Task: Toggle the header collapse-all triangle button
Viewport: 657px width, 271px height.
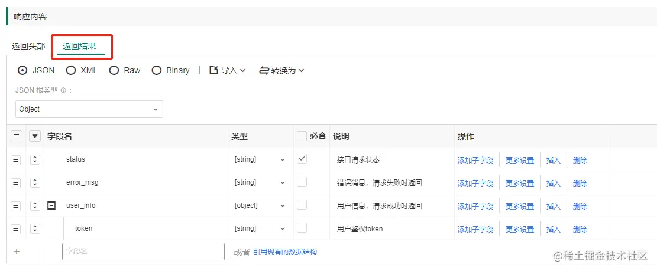Action: pos(35,136)
